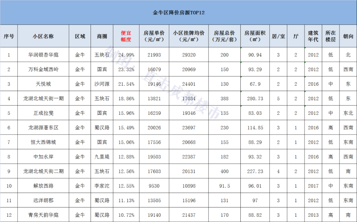The width and height of the screenshot is (357, 222).
Task: Click the title 金牛区降价房源TOP12
Action: [x=178, y=13]
